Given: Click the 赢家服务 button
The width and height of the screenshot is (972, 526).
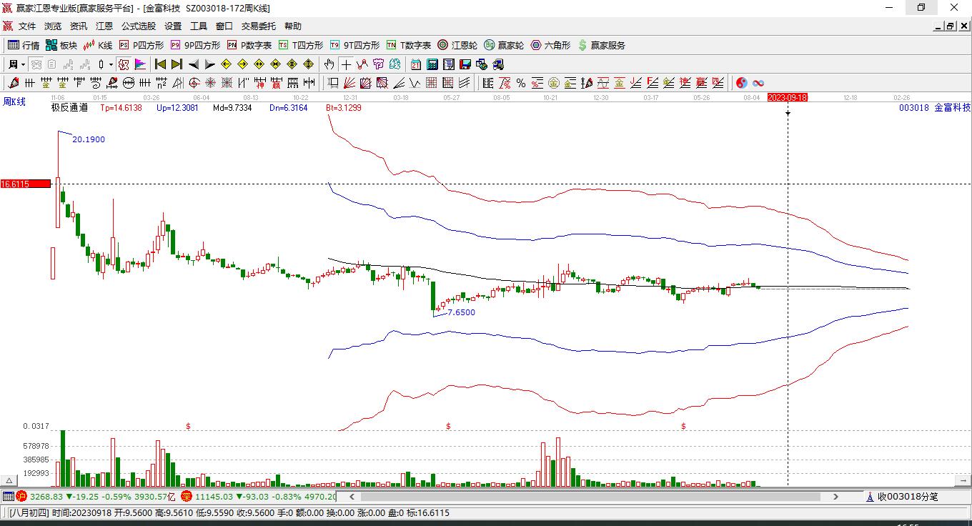Looking at the screenshot, I should (601, 45).
